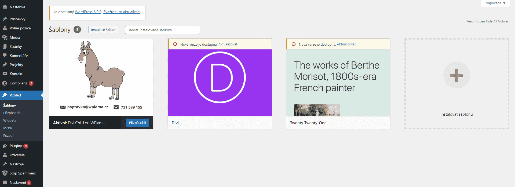Image resolution: width=515 pixels, height=187 pixels.
Task: Open the Příspěvky menu item
Action: [x=21, y=19]
